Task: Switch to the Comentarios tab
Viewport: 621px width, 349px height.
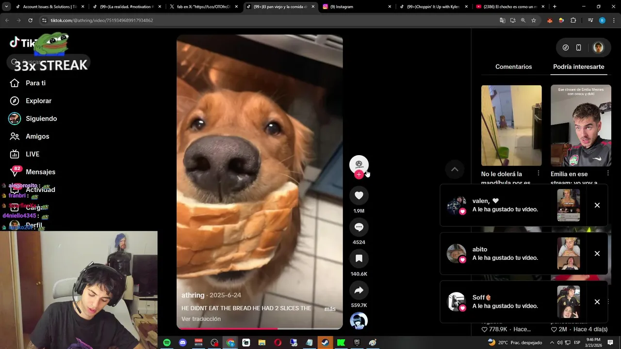Action: [513, 67]
